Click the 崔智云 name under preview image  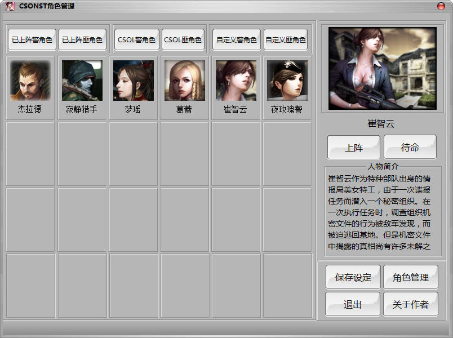pos(381,123)
